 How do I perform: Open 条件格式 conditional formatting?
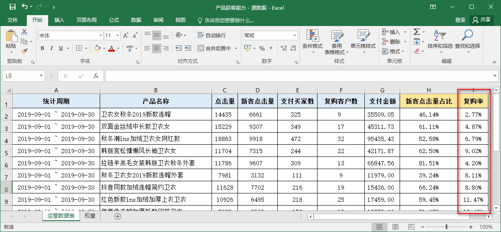(312, 42)
